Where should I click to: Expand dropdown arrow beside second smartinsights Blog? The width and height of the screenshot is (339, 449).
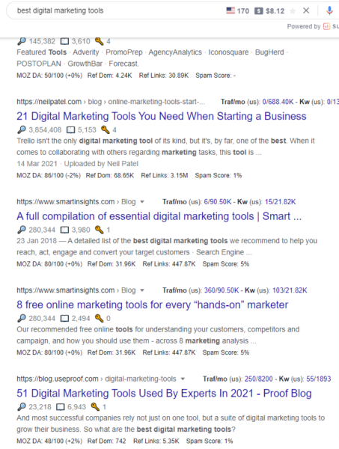coord(142,290)
